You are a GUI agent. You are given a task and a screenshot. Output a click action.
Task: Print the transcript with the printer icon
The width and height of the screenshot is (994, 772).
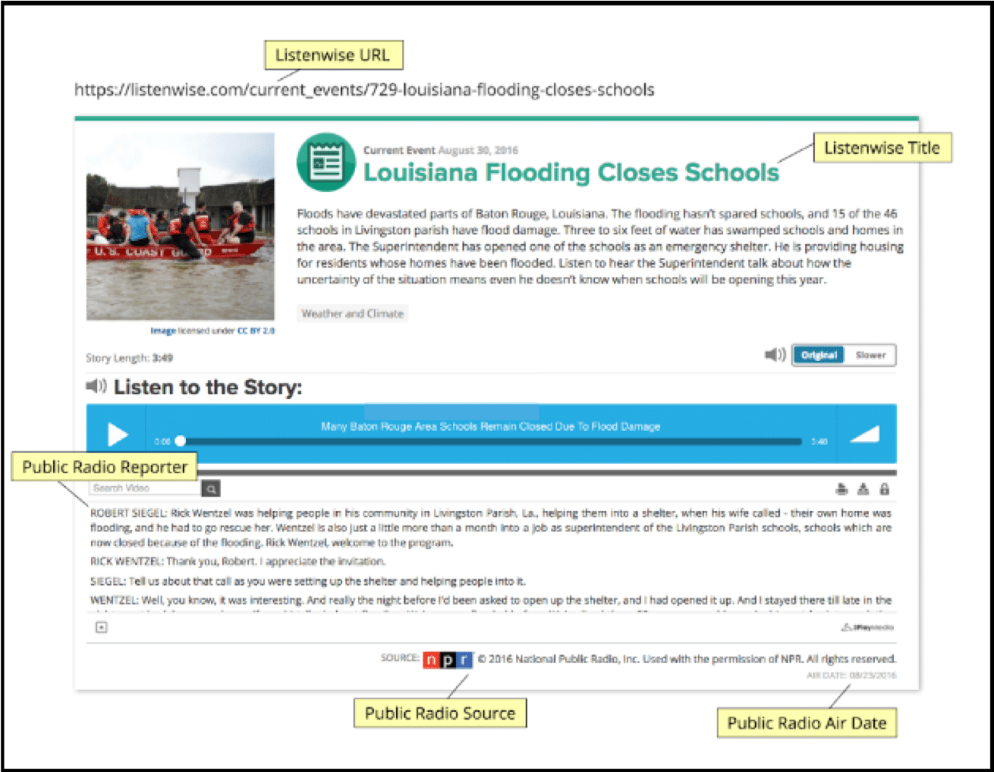pyautogui.click(x=841, y=489)
